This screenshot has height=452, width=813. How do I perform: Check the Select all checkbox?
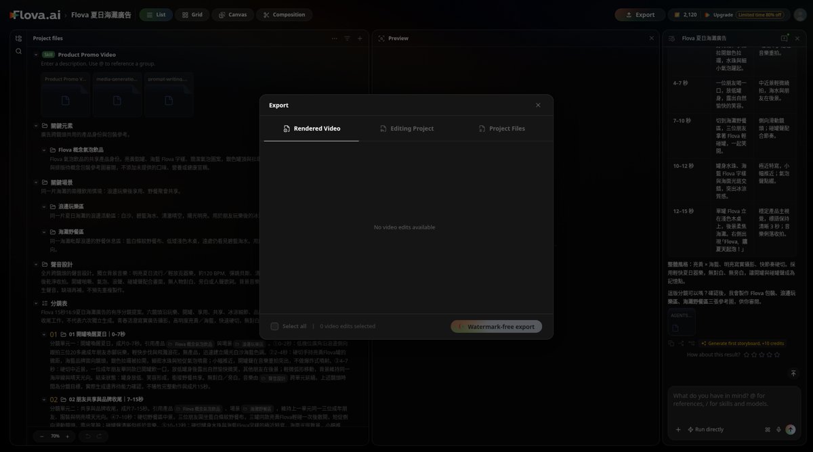(274, 326)
